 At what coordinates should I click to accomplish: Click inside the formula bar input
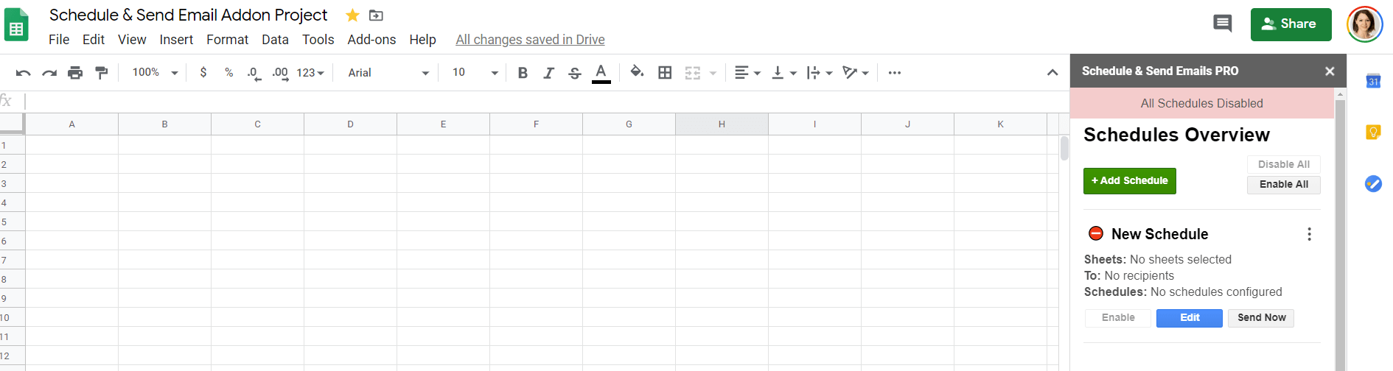point(516,102)
